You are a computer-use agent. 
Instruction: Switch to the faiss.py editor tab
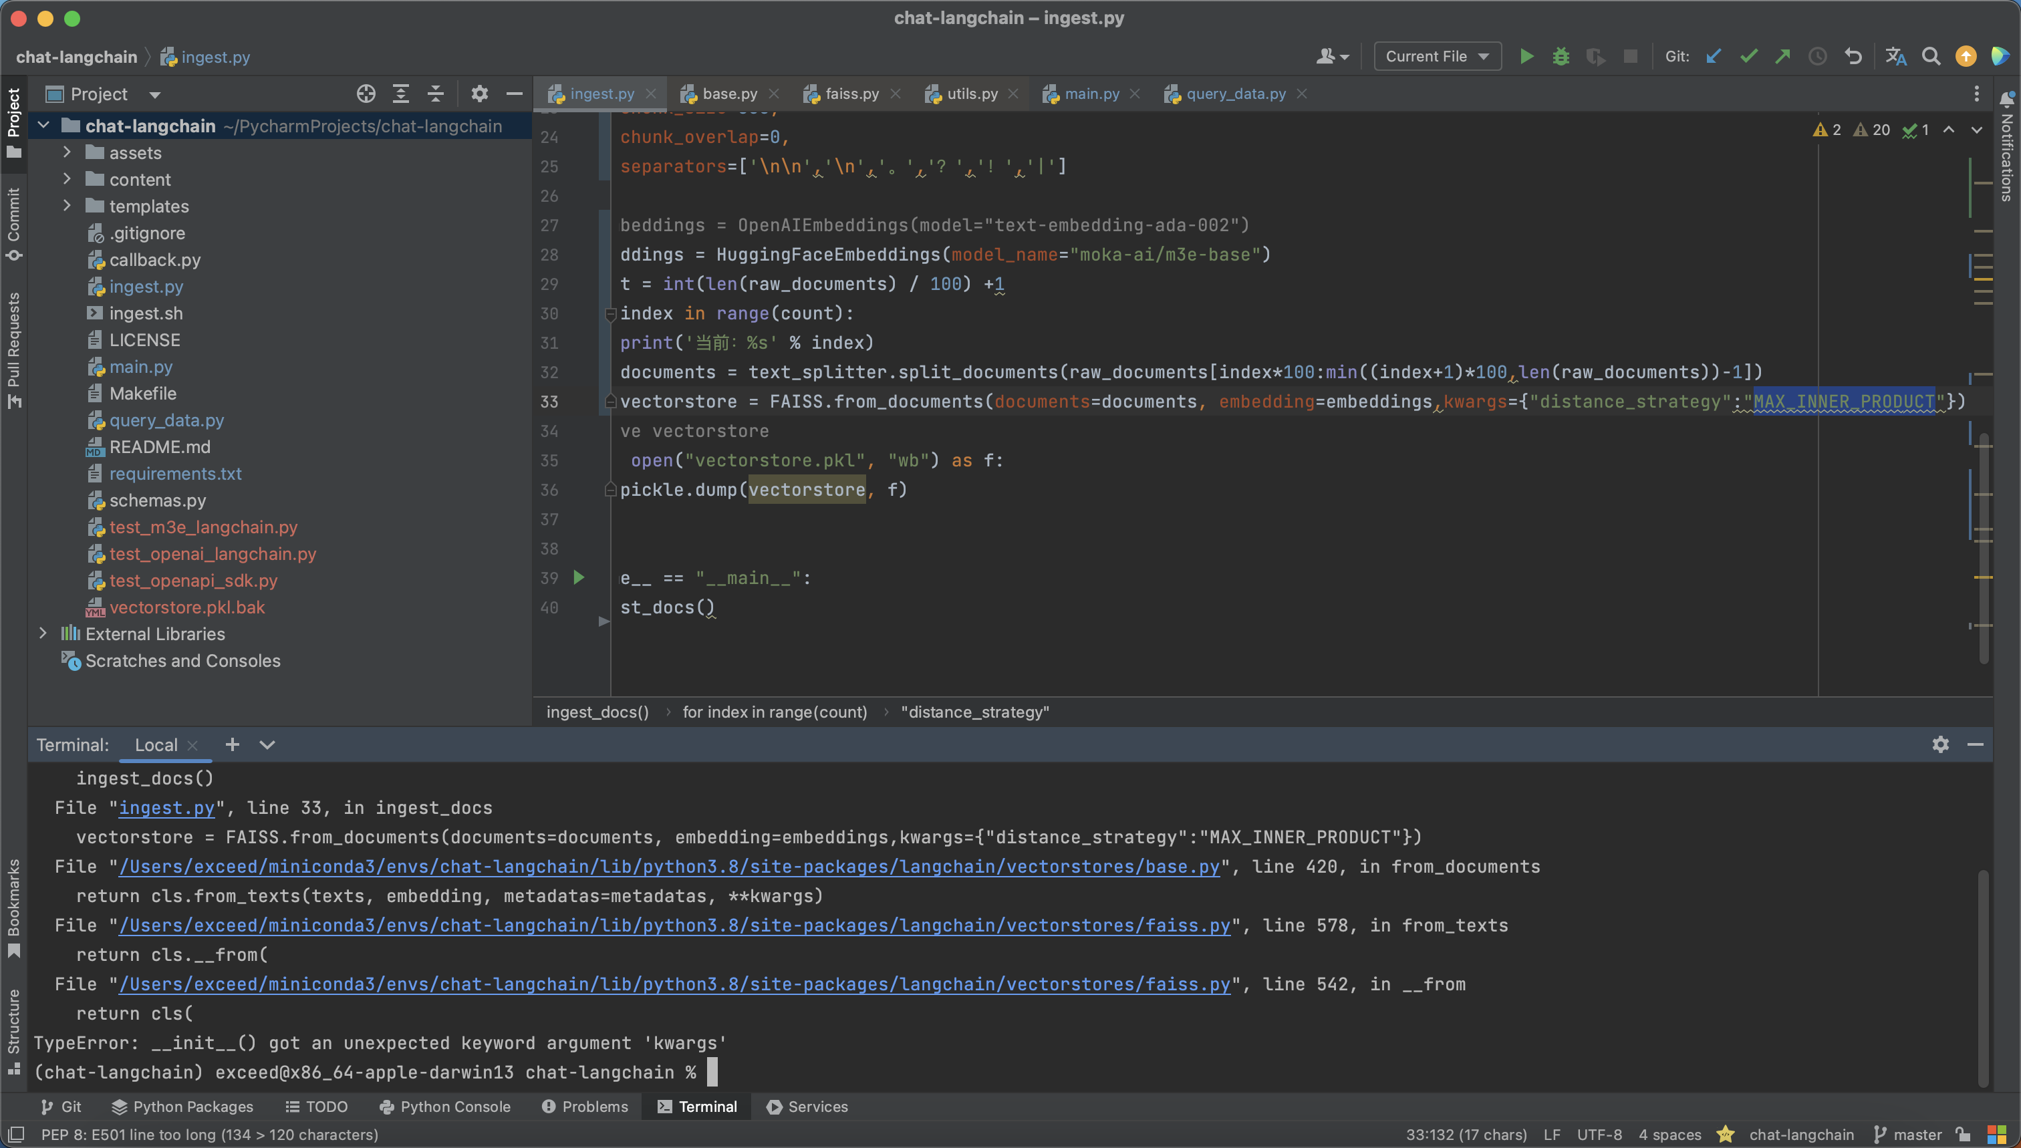point(851,94)
